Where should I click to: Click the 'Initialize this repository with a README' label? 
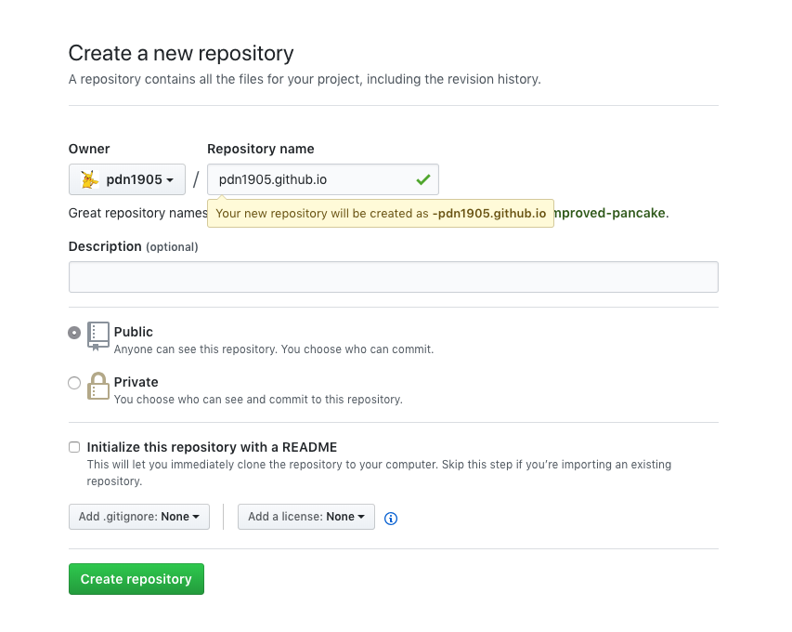click(x=212, y=447)
